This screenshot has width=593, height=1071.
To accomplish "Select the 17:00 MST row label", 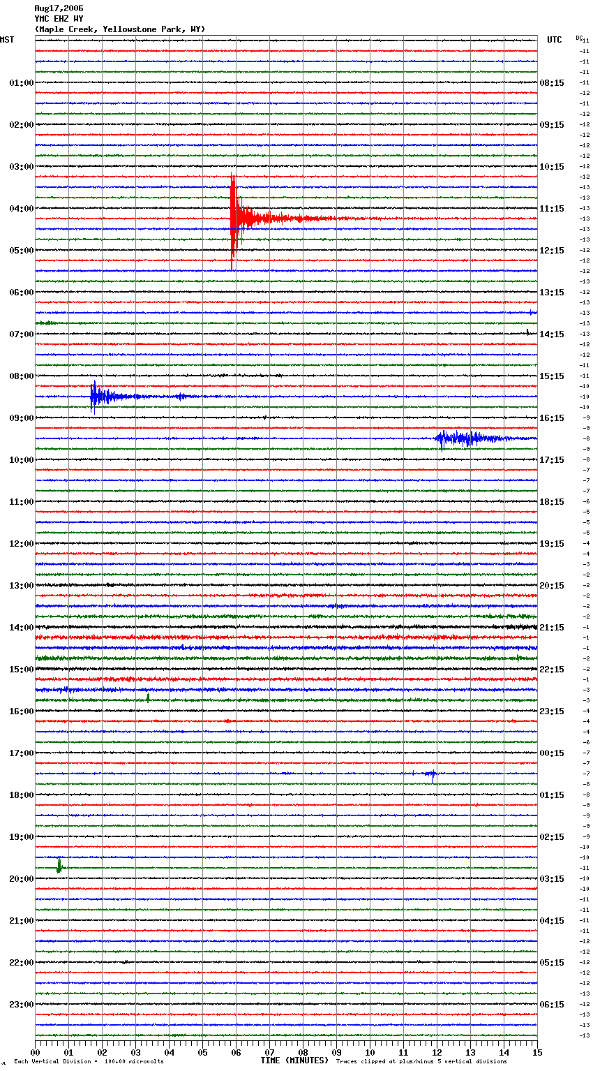I will [x=22, y=753].
